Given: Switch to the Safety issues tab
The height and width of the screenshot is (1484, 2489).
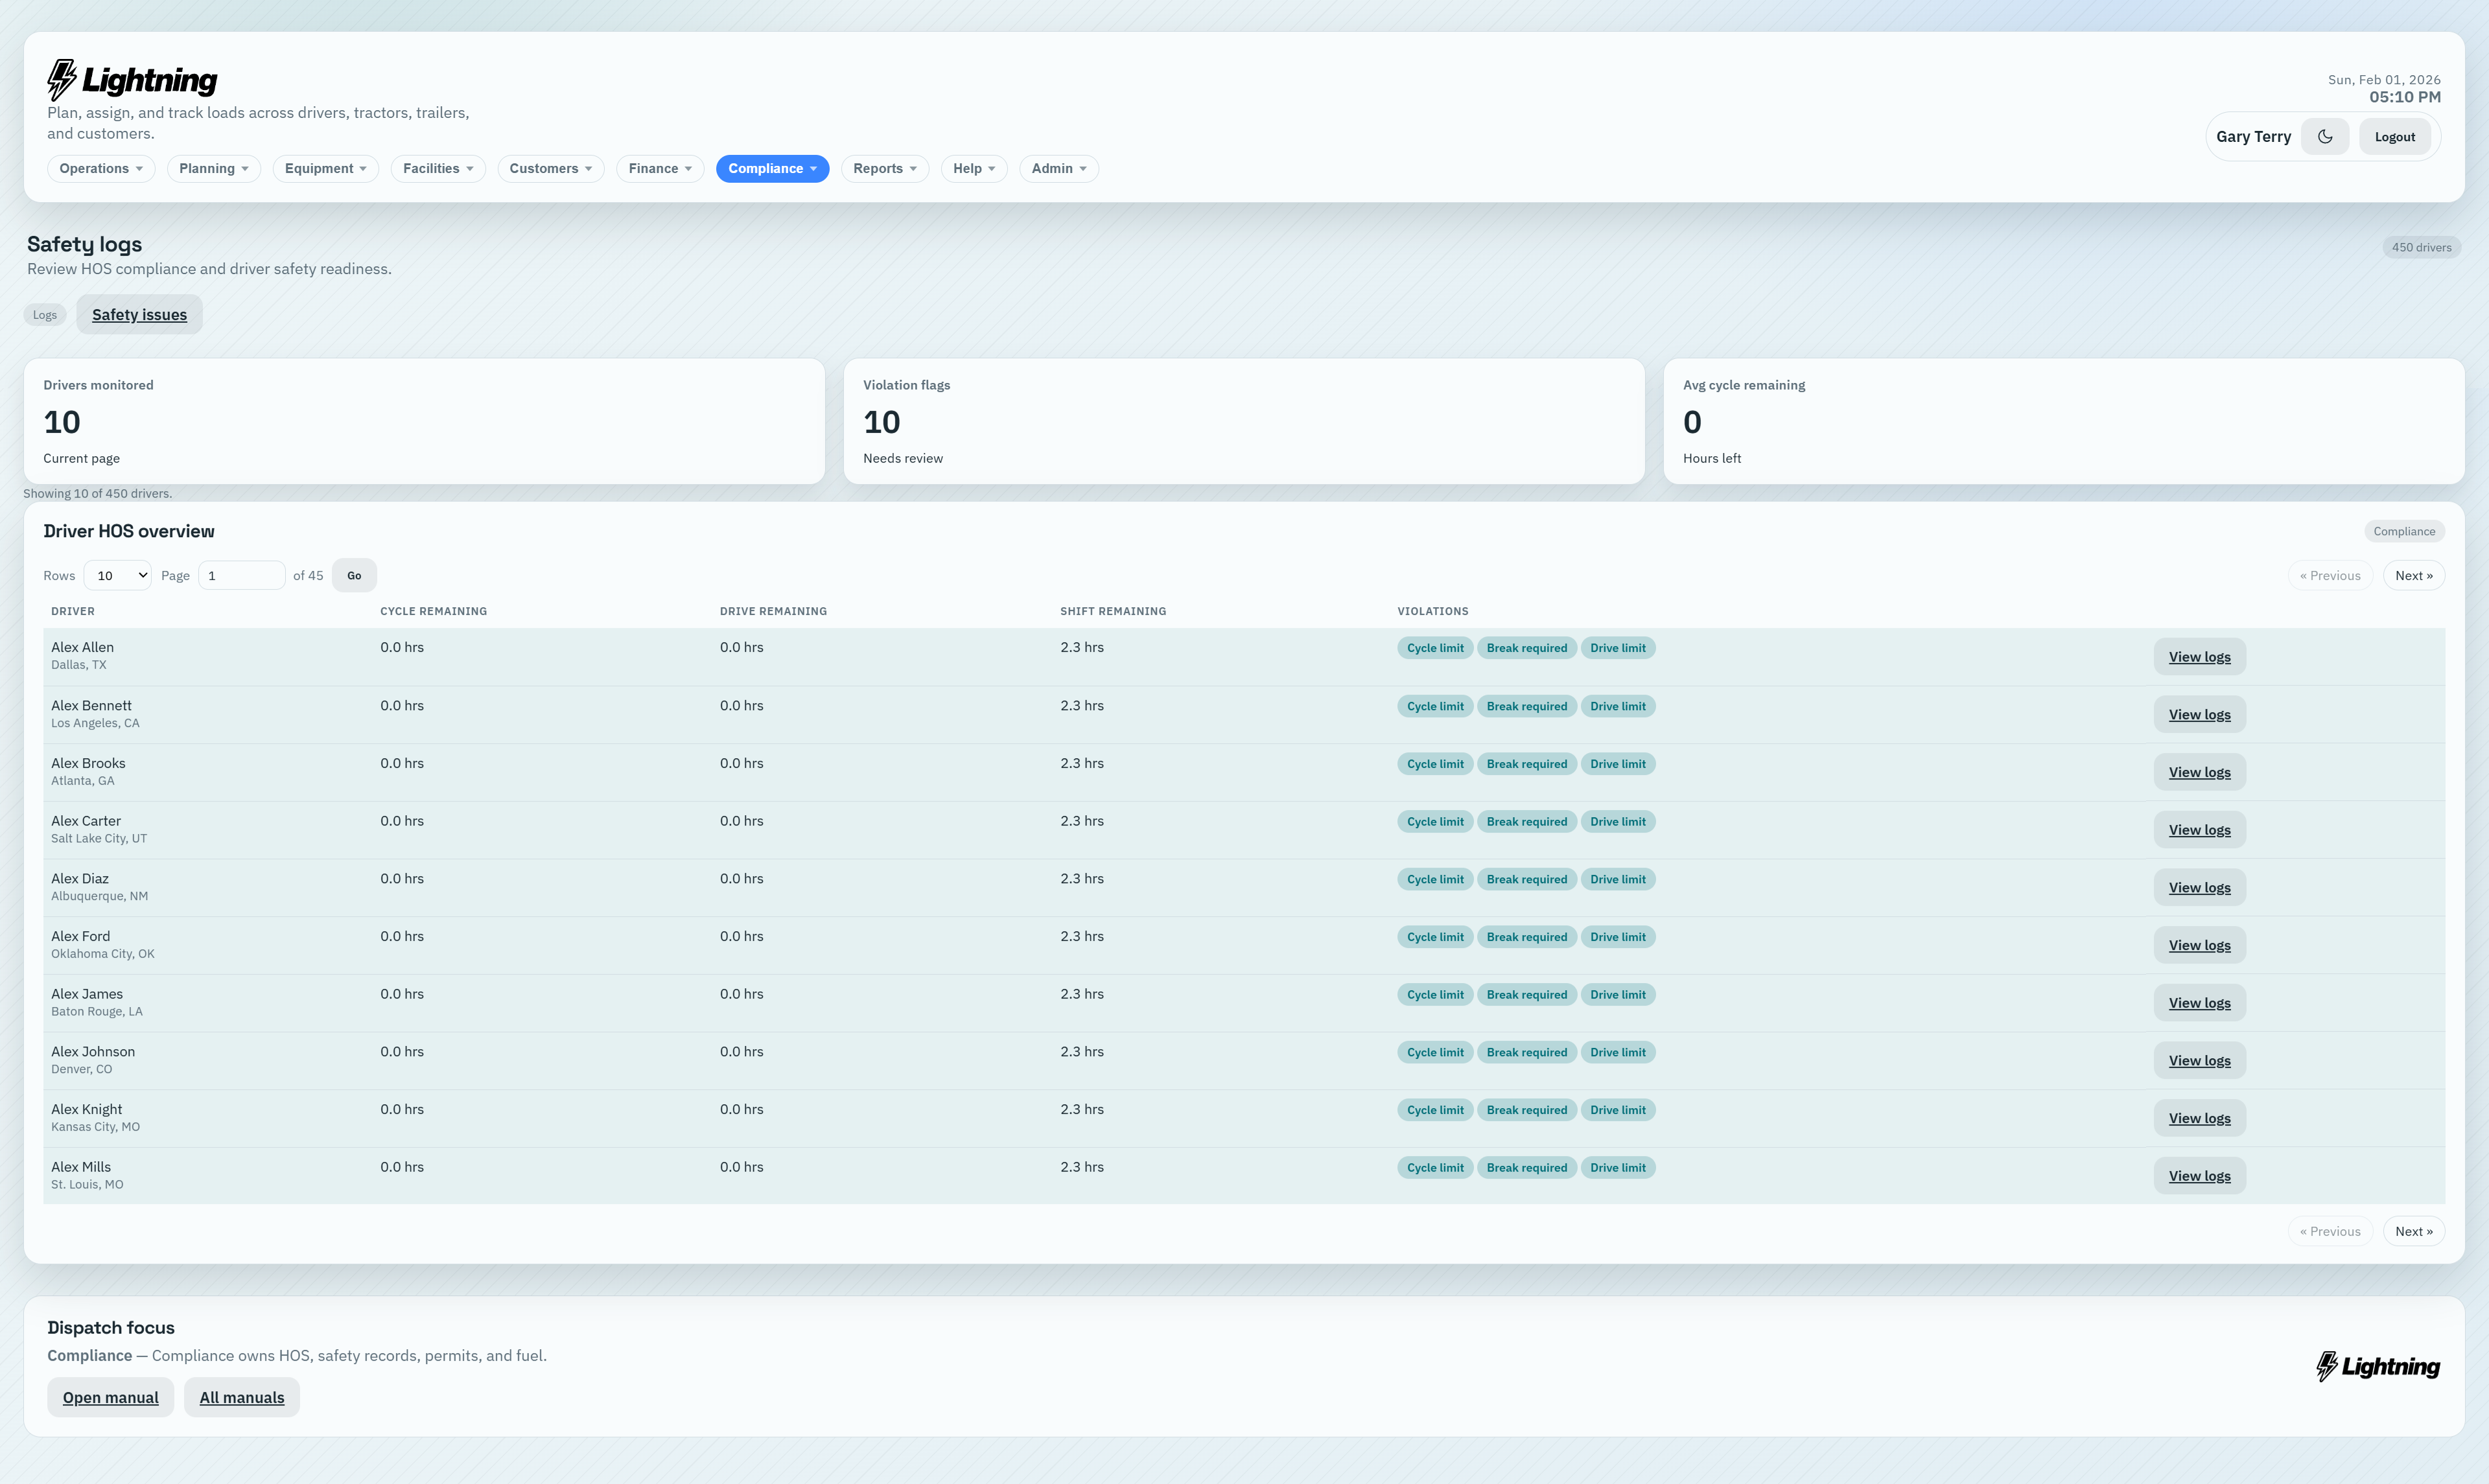Looking at the screenshot, I should pos(138,314).
